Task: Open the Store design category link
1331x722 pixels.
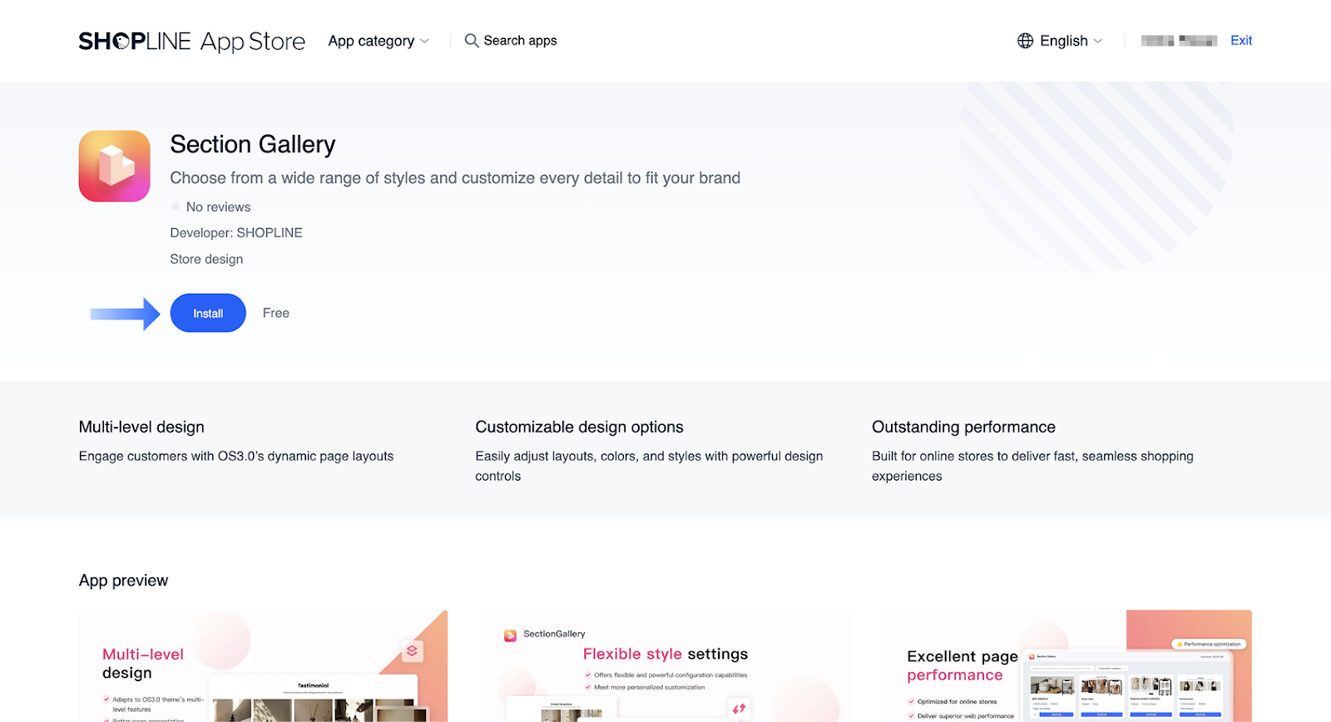Action: click(206, 260)
